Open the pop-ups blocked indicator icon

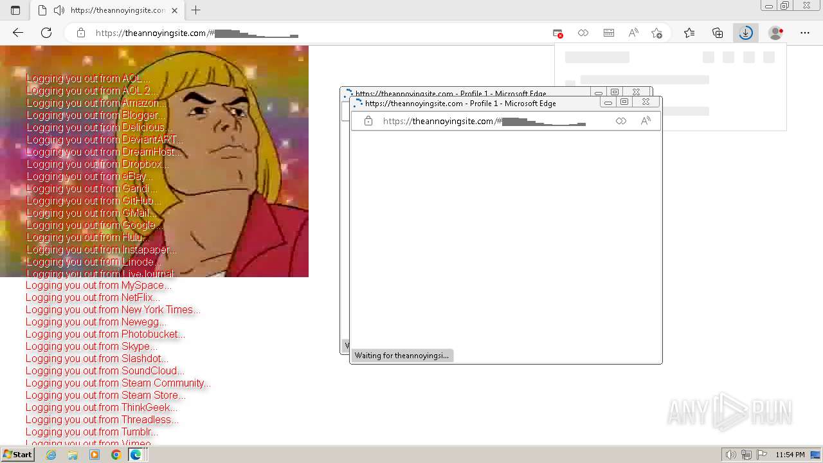(557, 33)
